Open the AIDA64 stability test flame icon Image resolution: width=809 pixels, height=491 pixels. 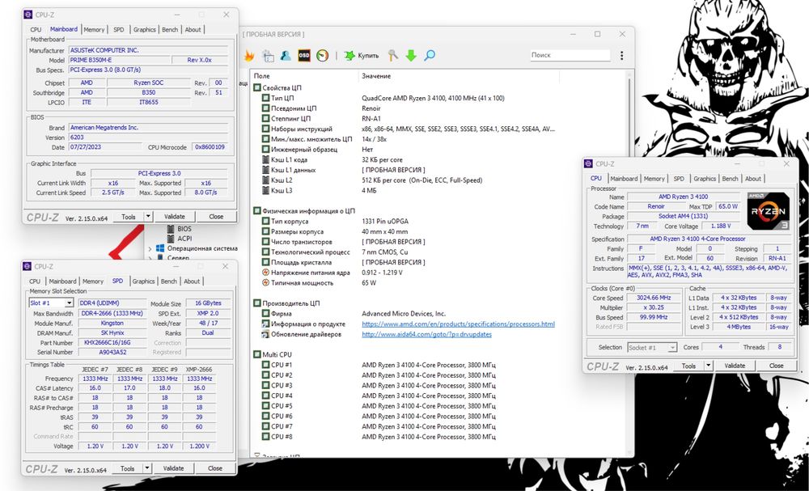[x=249, y=55]
